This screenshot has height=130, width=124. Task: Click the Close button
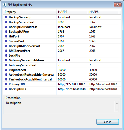pyautogui.click(x=108, y=122)
